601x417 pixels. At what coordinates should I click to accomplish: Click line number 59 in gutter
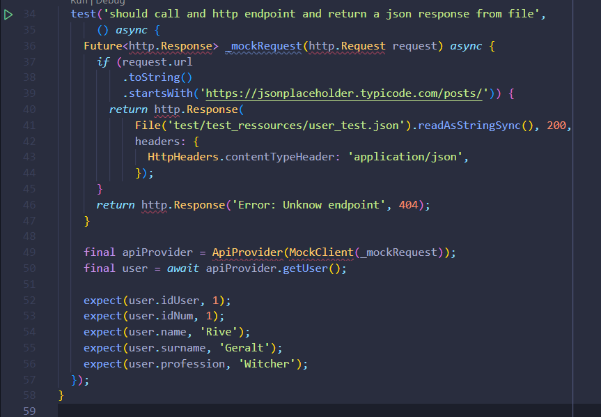(x=29, y=411)
